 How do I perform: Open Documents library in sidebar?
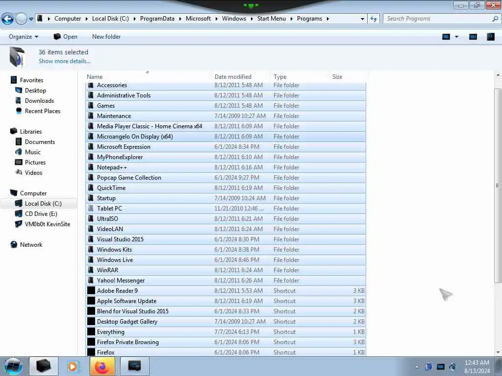pyautogui.click(x=40, y=141)
